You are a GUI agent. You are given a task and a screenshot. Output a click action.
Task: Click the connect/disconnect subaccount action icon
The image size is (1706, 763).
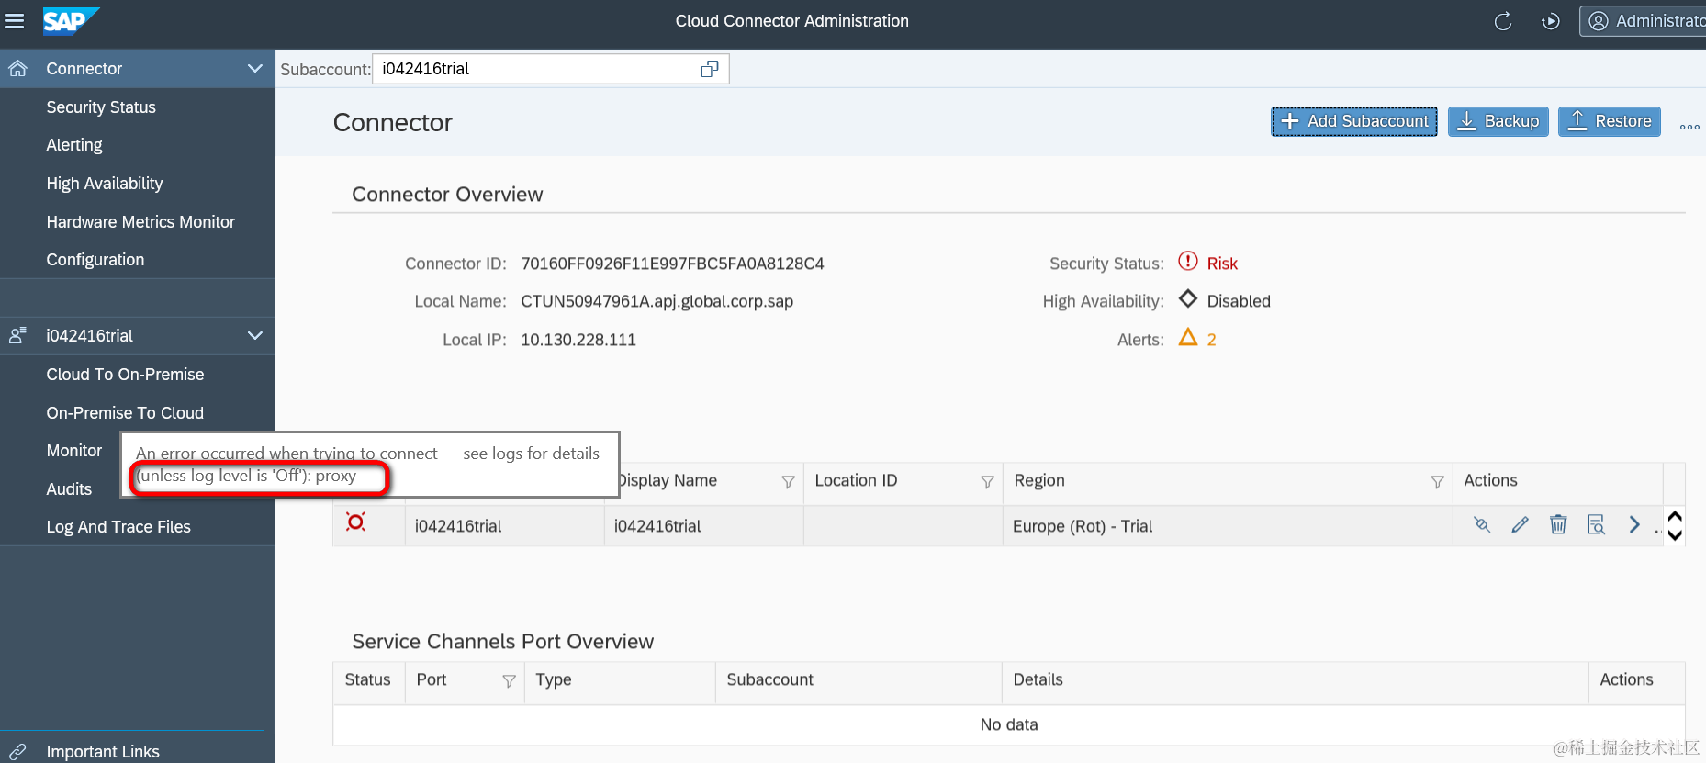(1482, 524)
